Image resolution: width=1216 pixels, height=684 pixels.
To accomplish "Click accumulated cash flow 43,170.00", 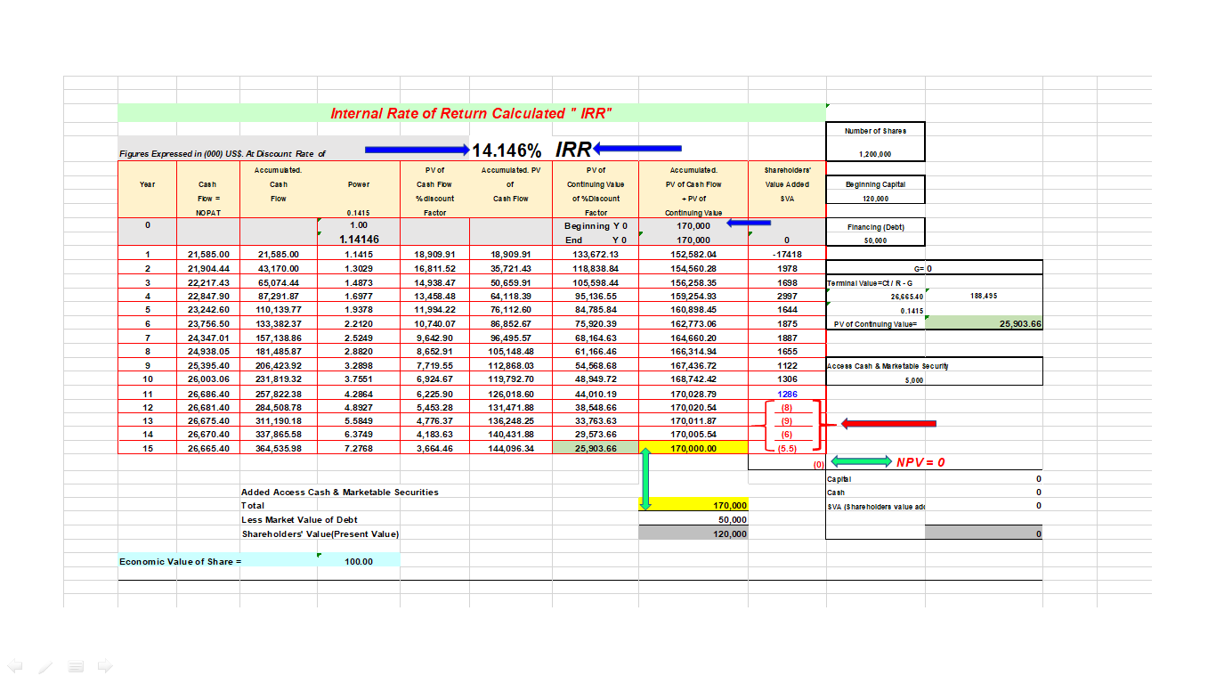I will (279, 269).
